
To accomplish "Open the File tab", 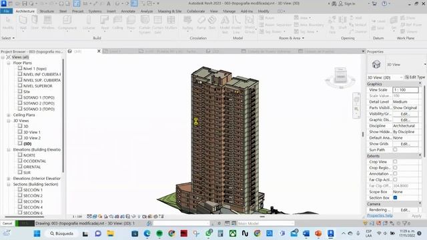I will click(6, 11).
